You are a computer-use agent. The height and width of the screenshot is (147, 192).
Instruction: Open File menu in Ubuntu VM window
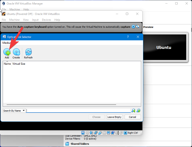pyautogui.click(x=4, y=20)
